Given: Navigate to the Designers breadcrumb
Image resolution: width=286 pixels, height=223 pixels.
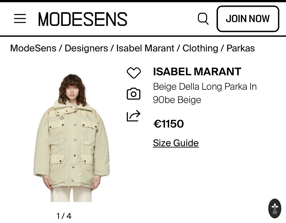Looking at the screenshot, I should tap(86, 48).
